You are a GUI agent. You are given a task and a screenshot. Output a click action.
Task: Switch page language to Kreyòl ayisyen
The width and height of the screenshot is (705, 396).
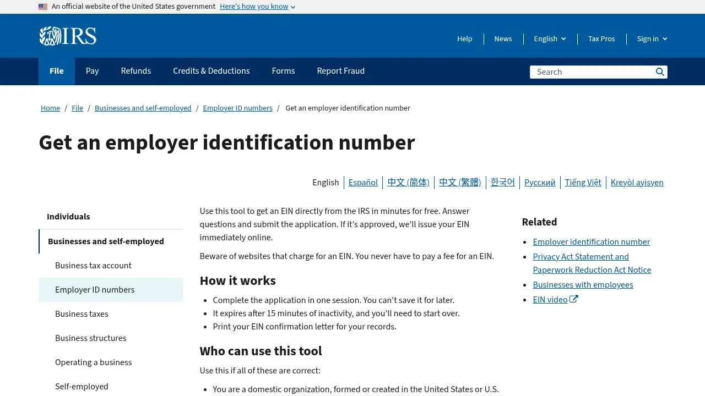pos(637,183)
